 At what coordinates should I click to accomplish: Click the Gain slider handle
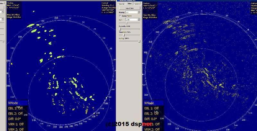click(127, 23)
